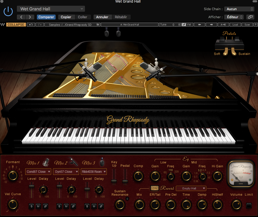Click the Annuler button
This screenshot has height=217, width=258.
coord(102,17)
